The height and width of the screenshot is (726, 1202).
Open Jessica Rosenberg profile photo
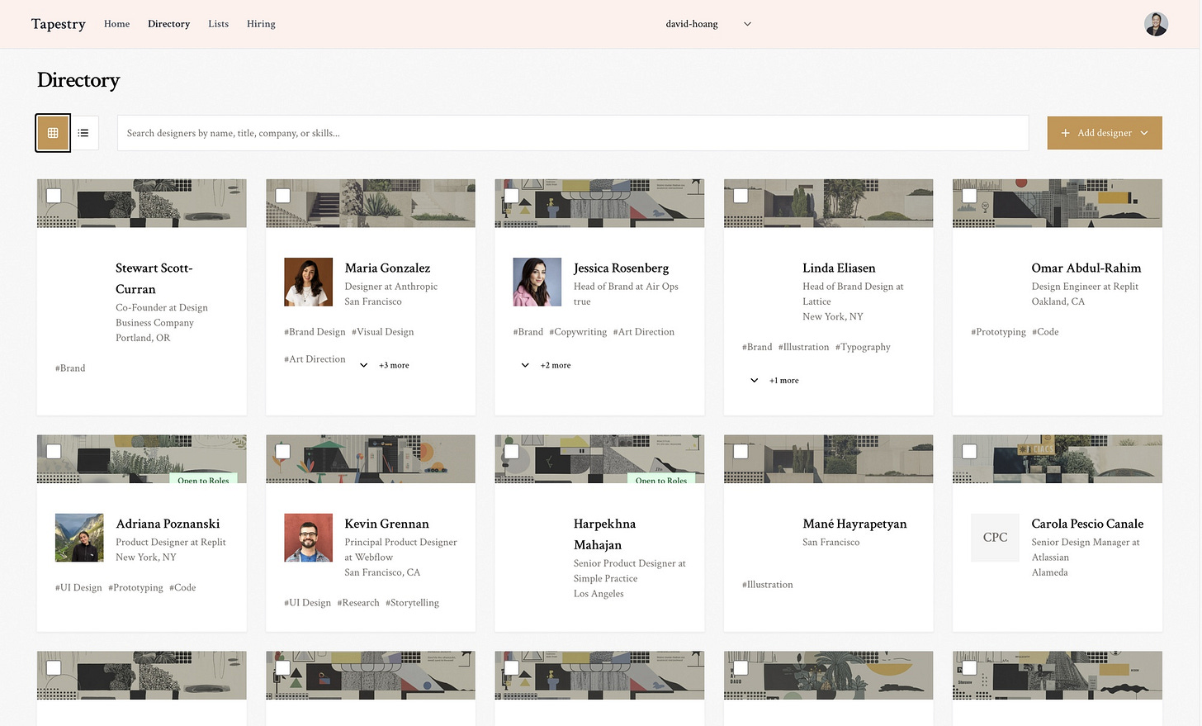pyautogui.click(x=537, y=282)
